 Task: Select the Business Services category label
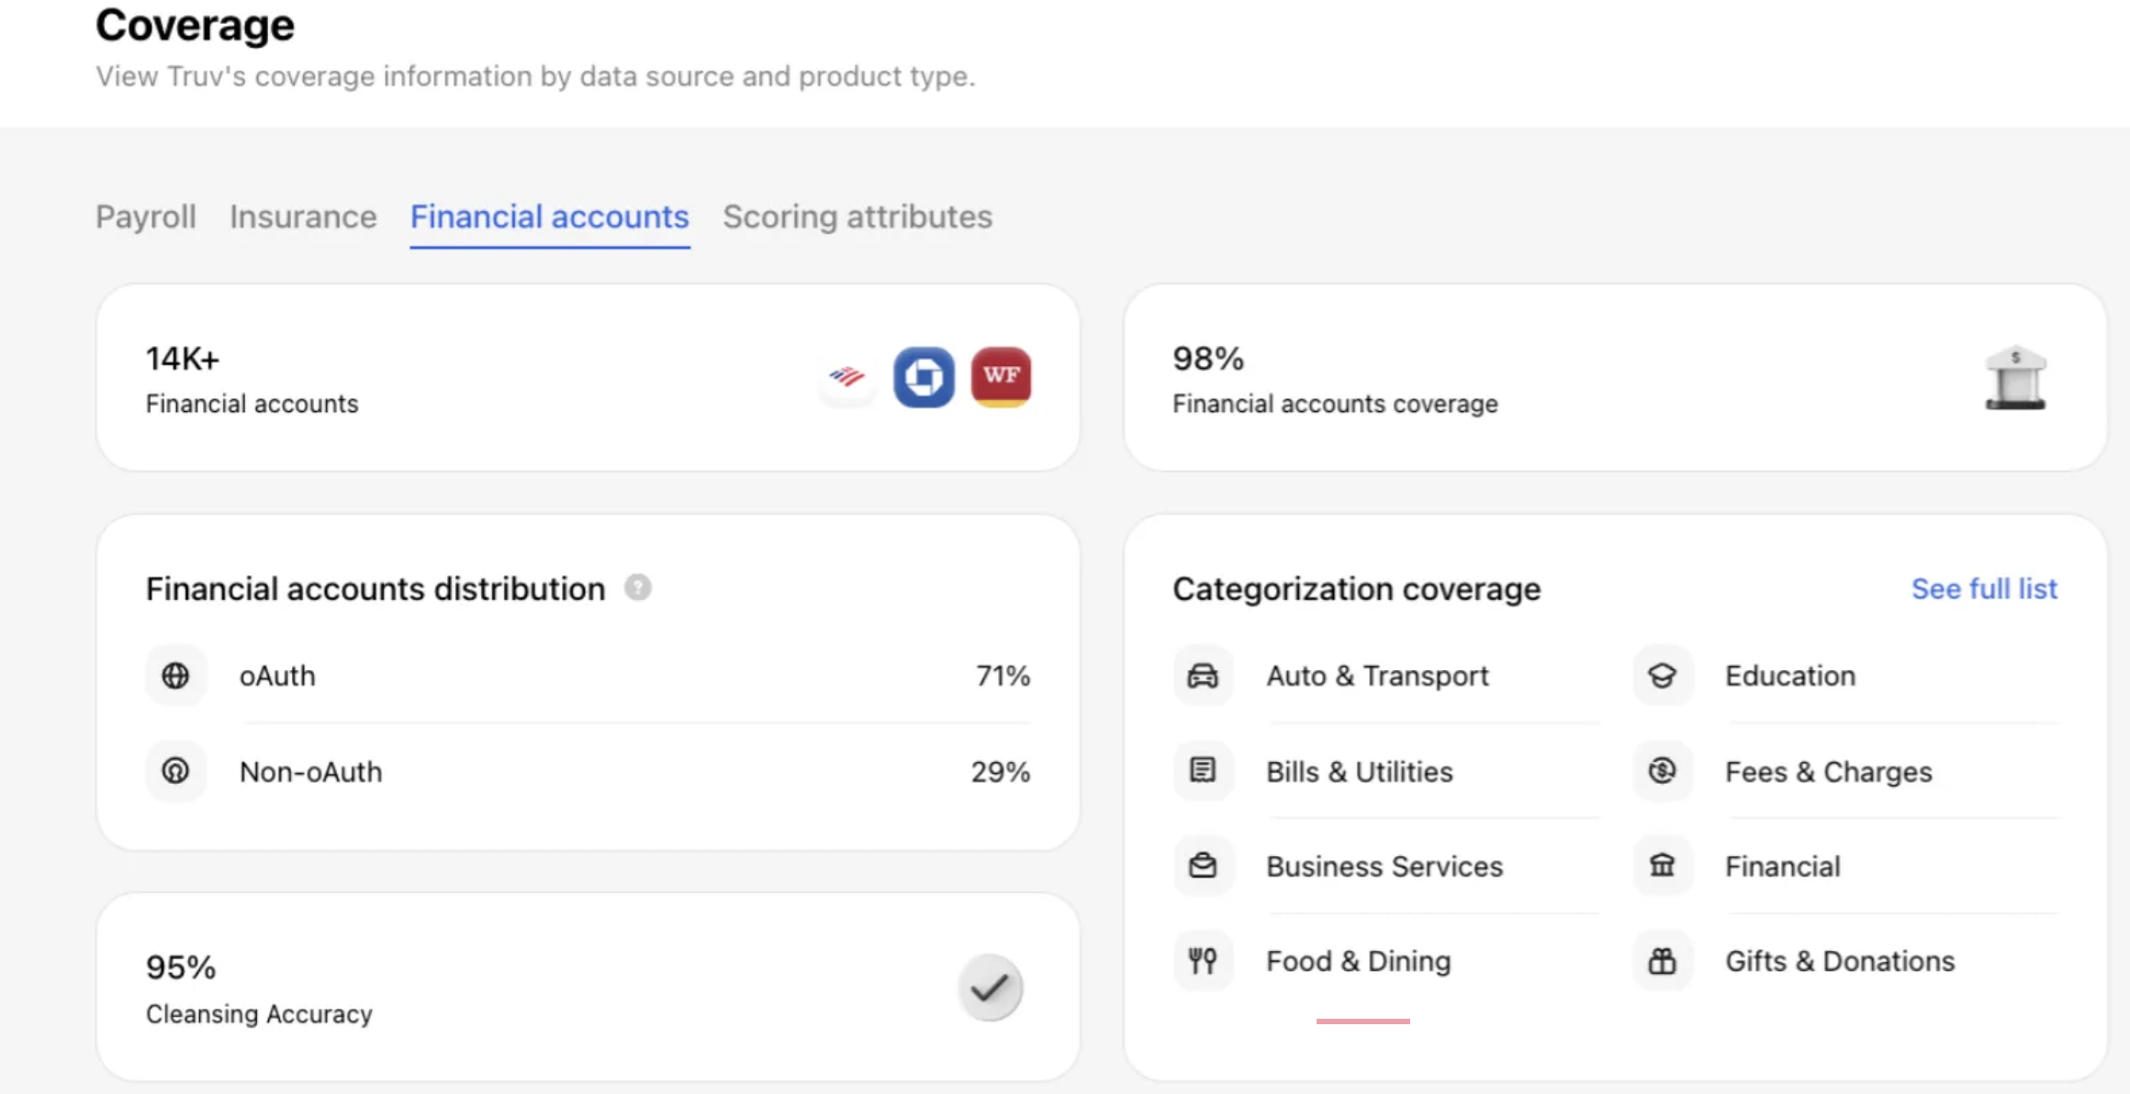pos(1384,866)
